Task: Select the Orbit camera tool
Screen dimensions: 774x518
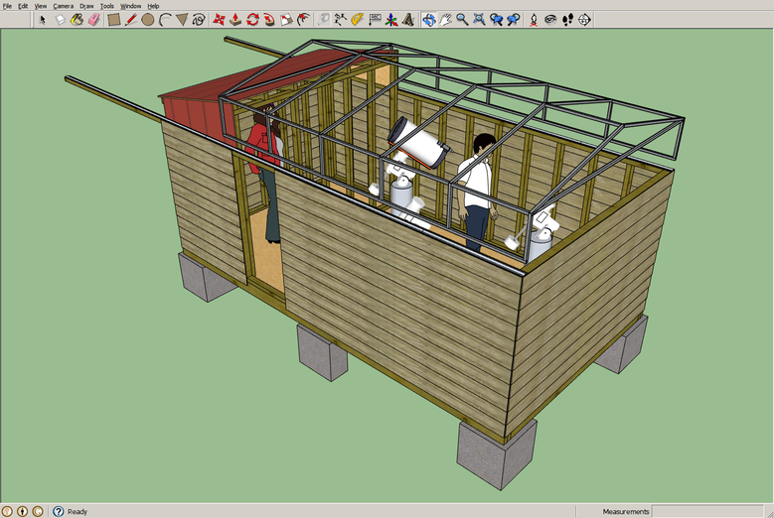Action: click(x=429, y=20)
